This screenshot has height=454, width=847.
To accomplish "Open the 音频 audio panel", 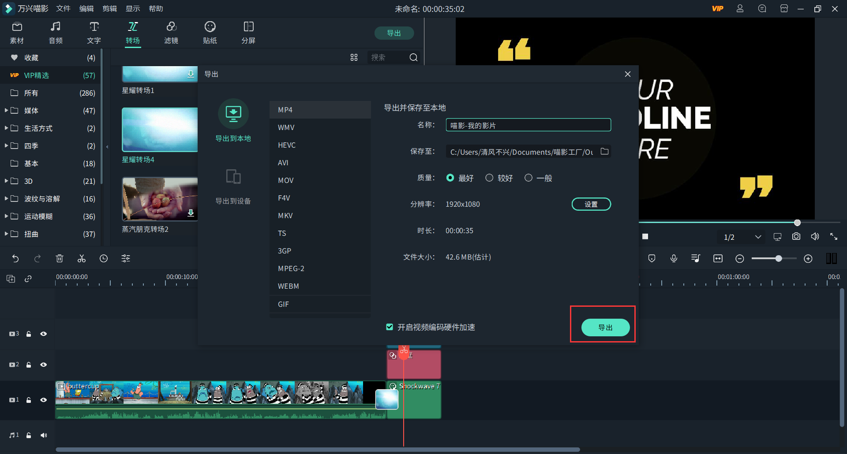I will (x=55, y=32).
